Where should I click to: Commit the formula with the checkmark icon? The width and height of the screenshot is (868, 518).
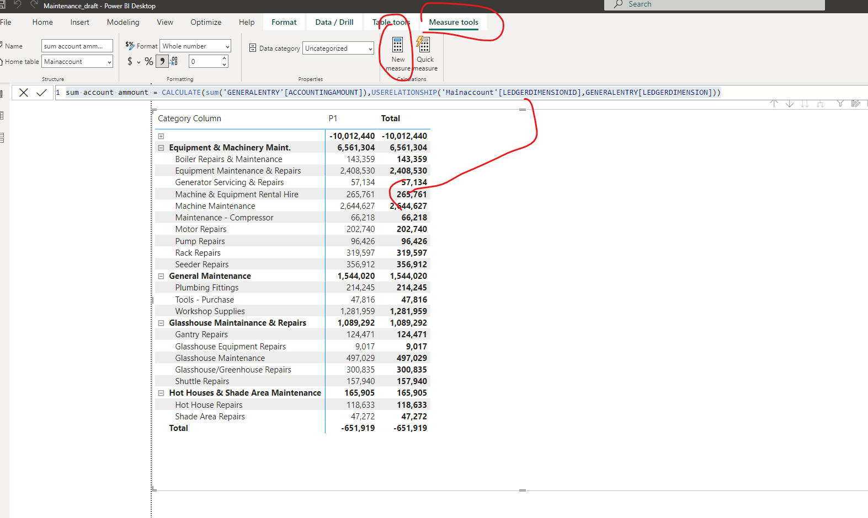[x=41, y=93]
